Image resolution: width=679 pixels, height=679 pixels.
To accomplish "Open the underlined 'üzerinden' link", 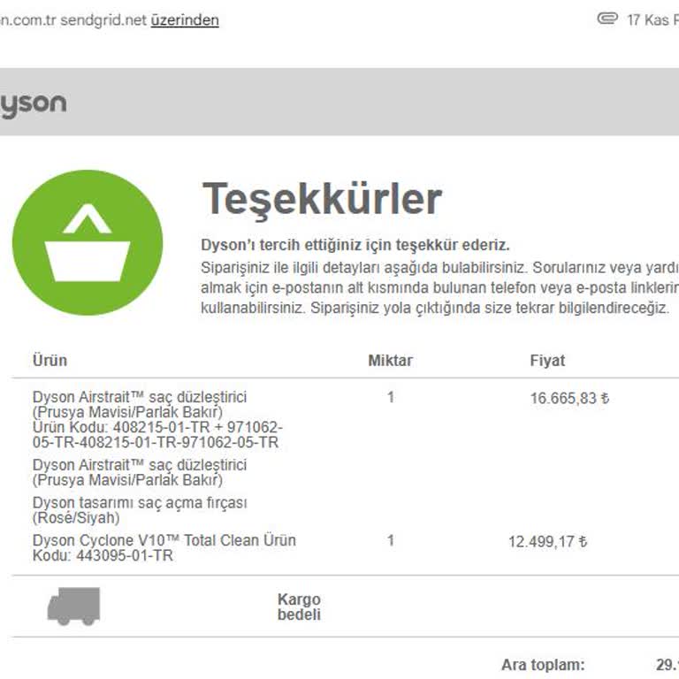I will (x=185, y=20).
